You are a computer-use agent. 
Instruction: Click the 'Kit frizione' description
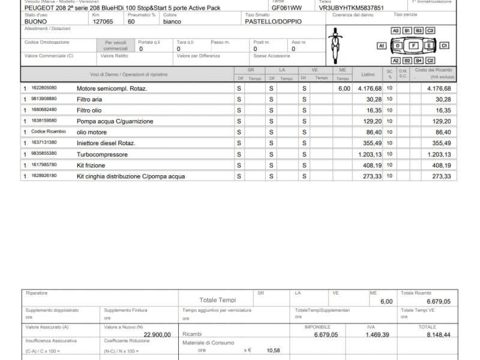[91, 166]
